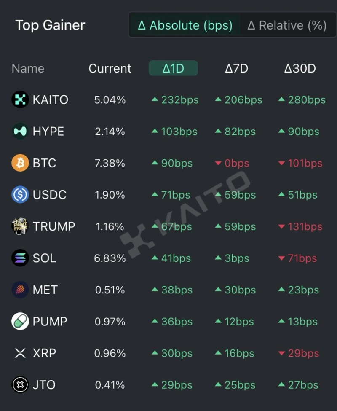
Task: Click the TRUMP token icon
Action: click(20, 226)
